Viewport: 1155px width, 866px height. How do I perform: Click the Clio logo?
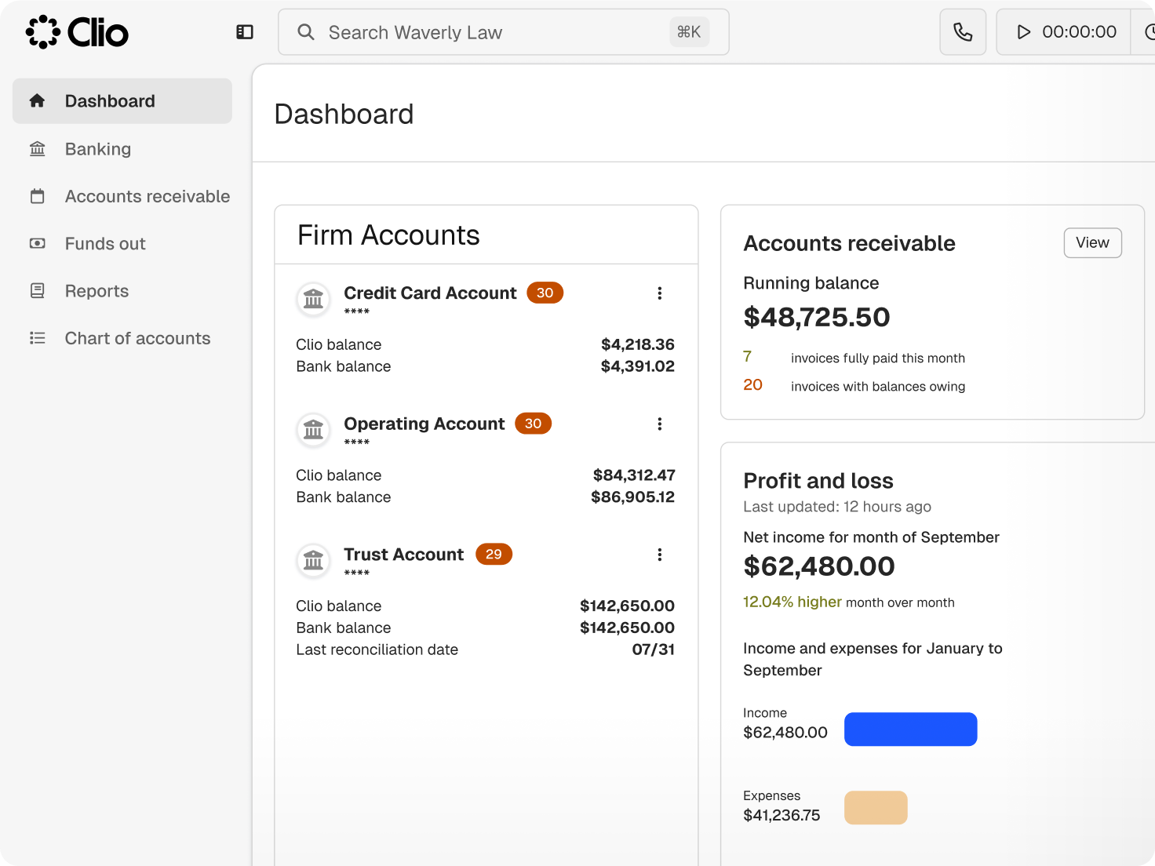coord(77,32)
